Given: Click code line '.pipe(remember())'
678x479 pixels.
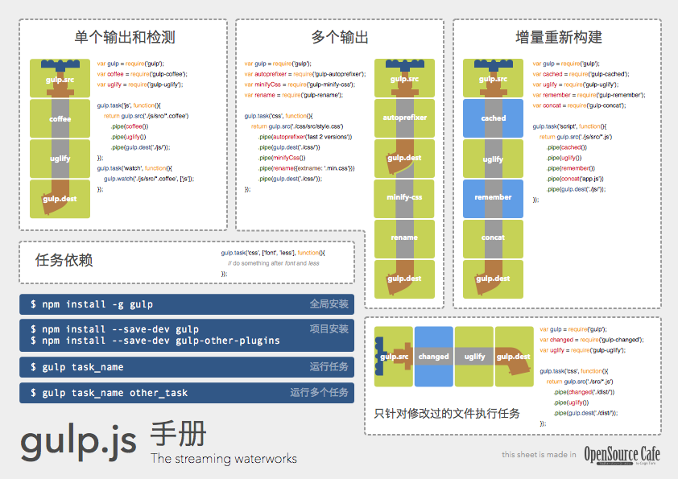Looking at the screenshot, I should click(570, 168).
